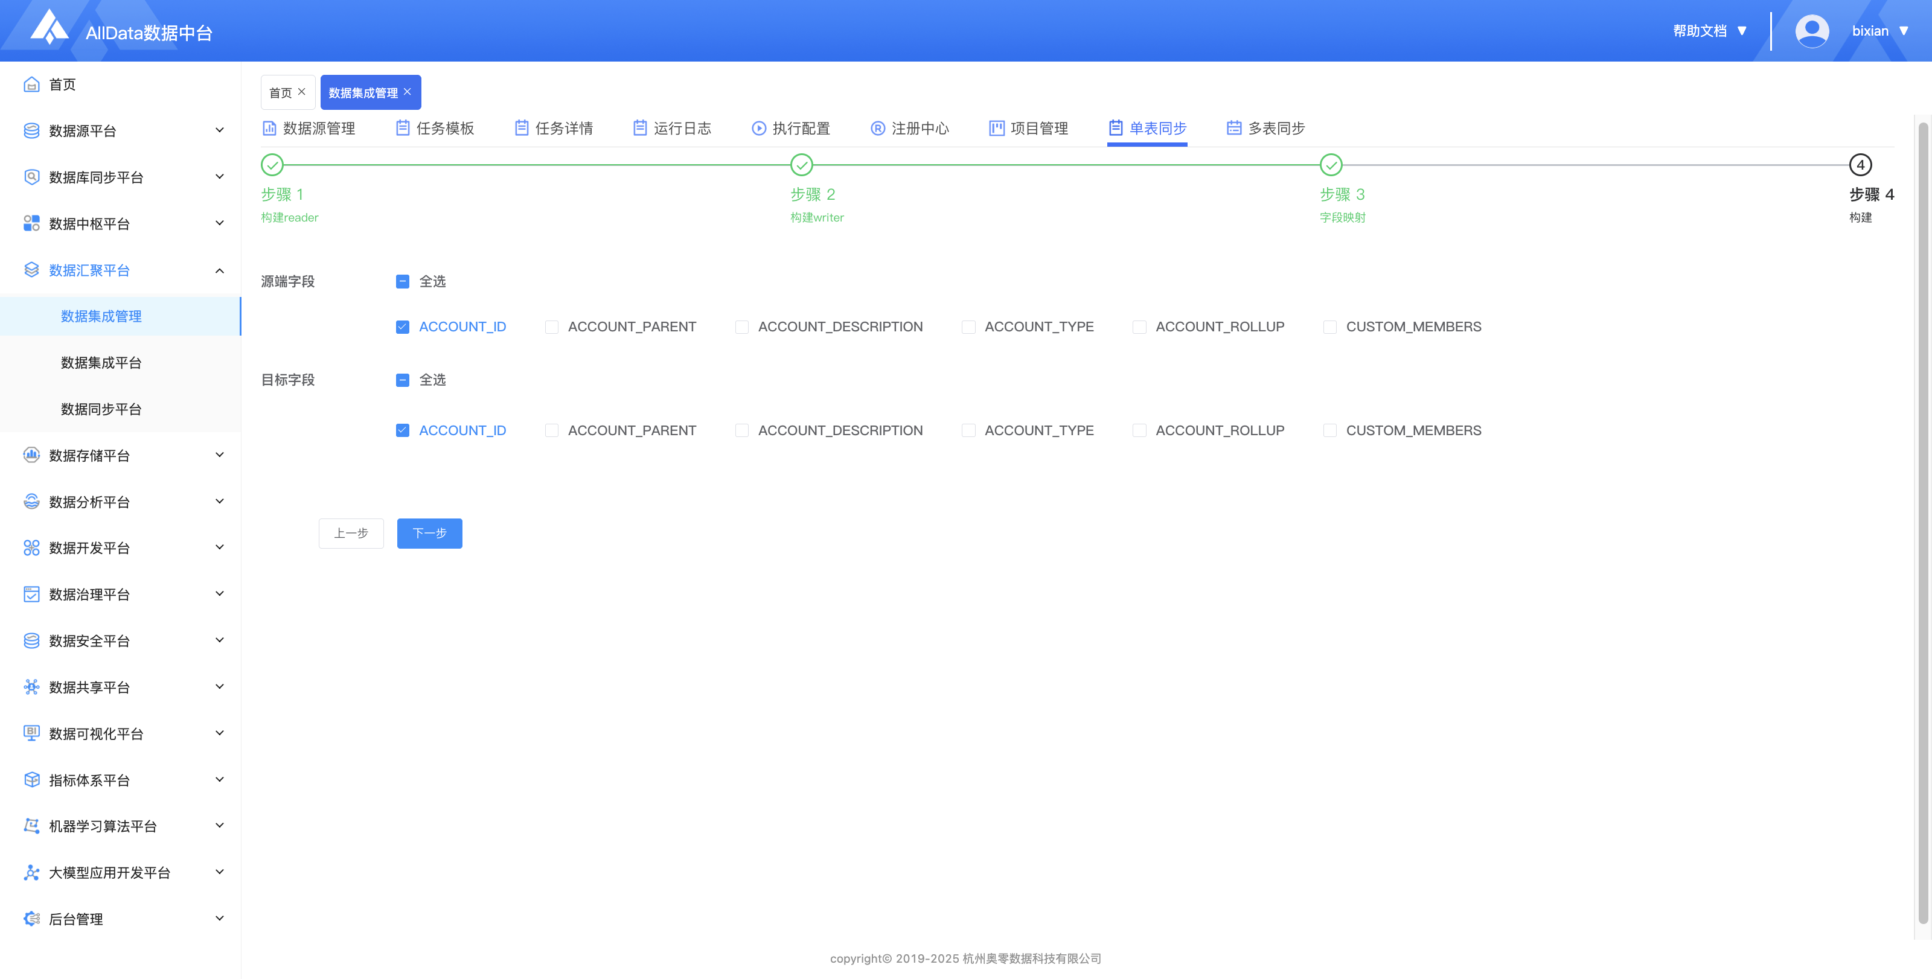Click the 数据治理平台 sidebar icon
The width and height of the screenshot is (1932, 979).
click(31, 595)
